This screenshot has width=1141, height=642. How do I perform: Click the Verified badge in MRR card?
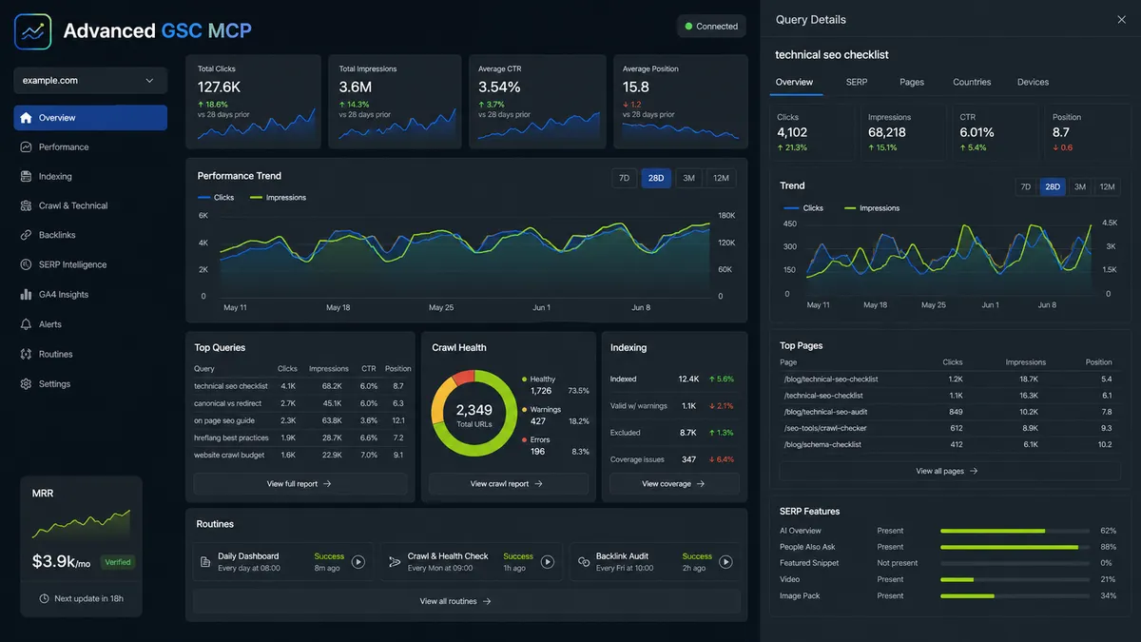click(x=118, y=562)
